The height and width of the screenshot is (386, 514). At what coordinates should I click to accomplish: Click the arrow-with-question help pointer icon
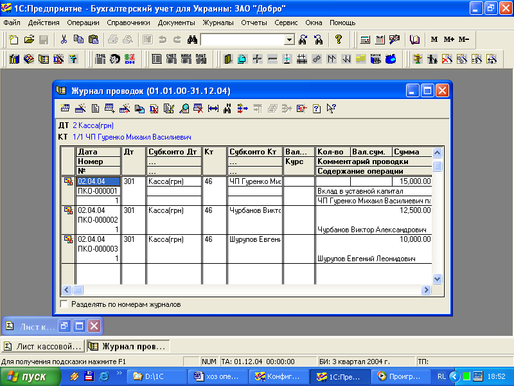point(331,108)
